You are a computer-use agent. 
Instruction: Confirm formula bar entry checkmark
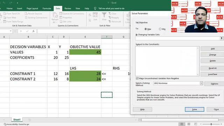coord(27,31)
